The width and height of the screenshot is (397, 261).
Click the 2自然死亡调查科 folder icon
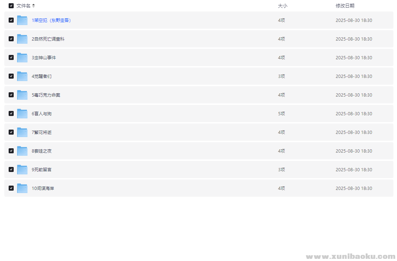coord(22,39)
